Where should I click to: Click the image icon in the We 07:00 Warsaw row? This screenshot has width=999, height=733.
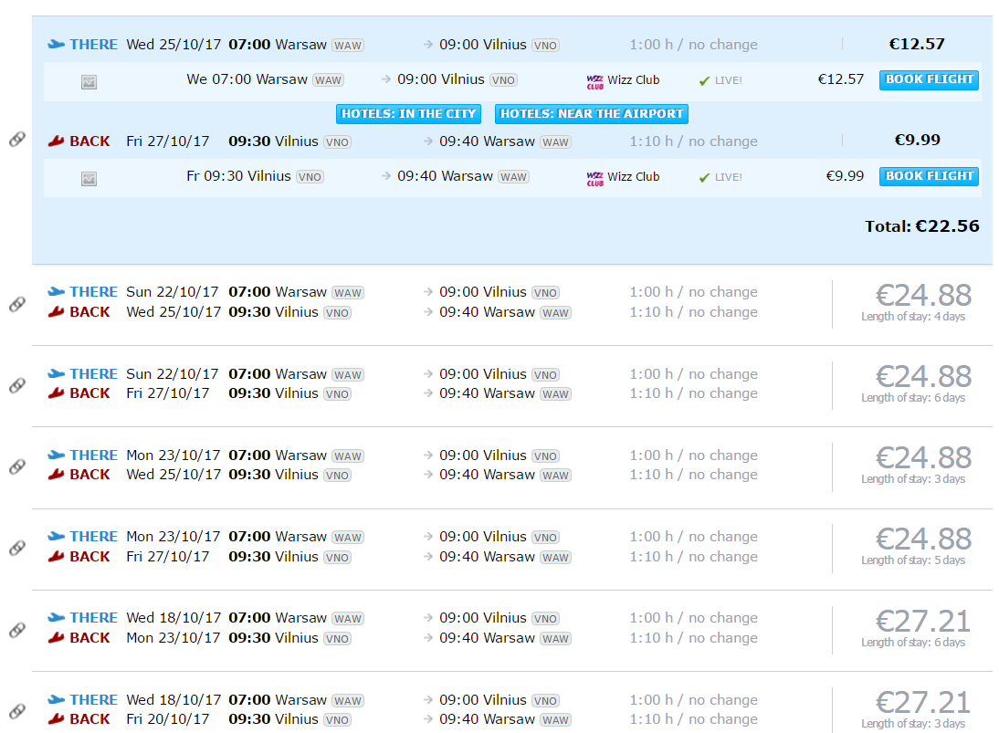(89, 82)
